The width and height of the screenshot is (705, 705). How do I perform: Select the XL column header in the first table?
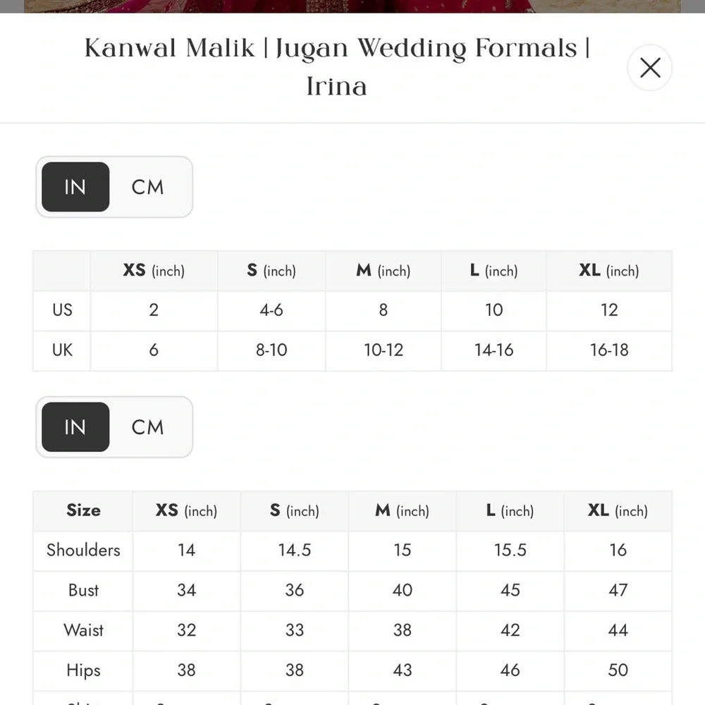coord(608,270)
